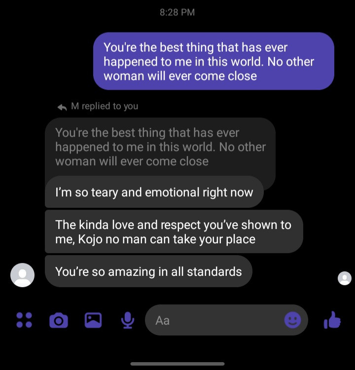
Task: Open the four-dot more options menu
Action: 24,320
